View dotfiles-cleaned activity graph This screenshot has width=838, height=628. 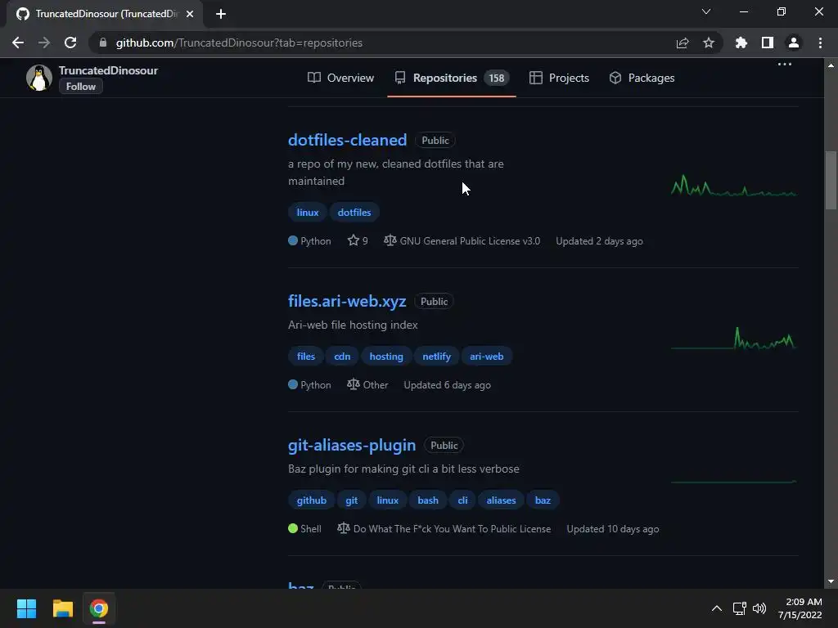734,186
